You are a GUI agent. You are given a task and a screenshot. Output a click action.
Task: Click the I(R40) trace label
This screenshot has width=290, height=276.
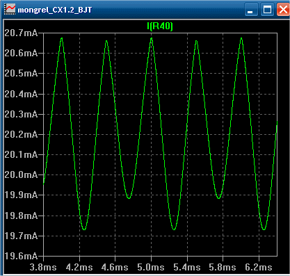point(160,26)
